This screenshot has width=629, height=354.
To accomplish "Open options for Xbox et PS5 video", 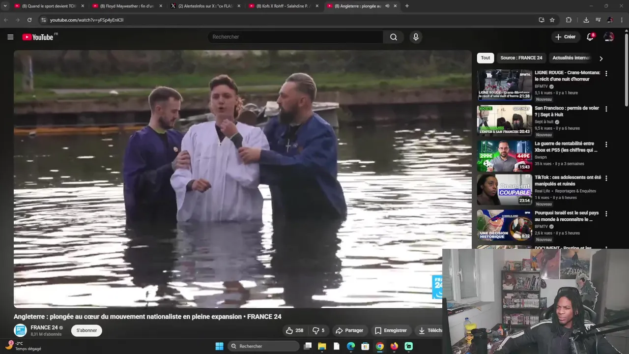I will pos(606,145).
